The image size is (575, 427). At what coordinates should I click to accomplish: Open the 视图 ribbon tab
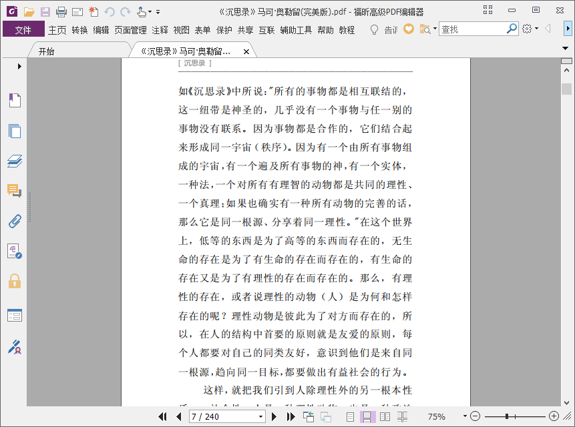click(x=181, y=29)
